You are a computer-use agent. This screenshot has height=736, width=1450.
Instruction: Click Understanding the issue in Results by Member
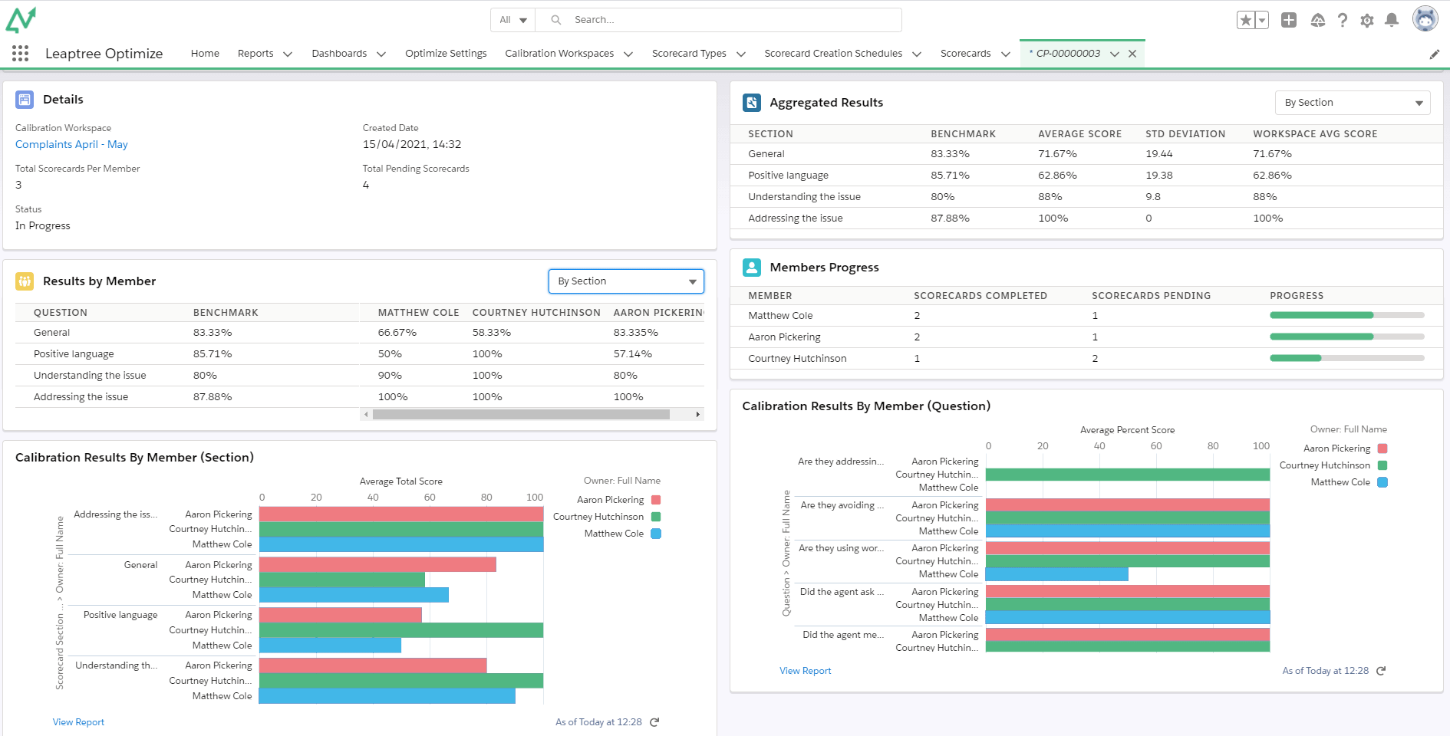pyautogui.click(x=90, y=376)
